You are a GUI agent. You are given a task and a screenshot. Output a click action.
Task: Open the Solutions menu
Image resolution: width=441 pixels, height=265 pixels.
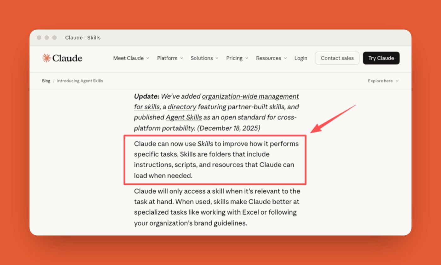204,58
